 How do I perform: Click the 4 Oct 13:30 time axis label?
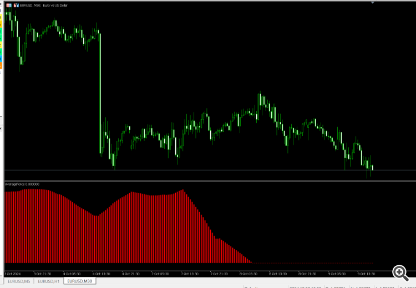102,274
